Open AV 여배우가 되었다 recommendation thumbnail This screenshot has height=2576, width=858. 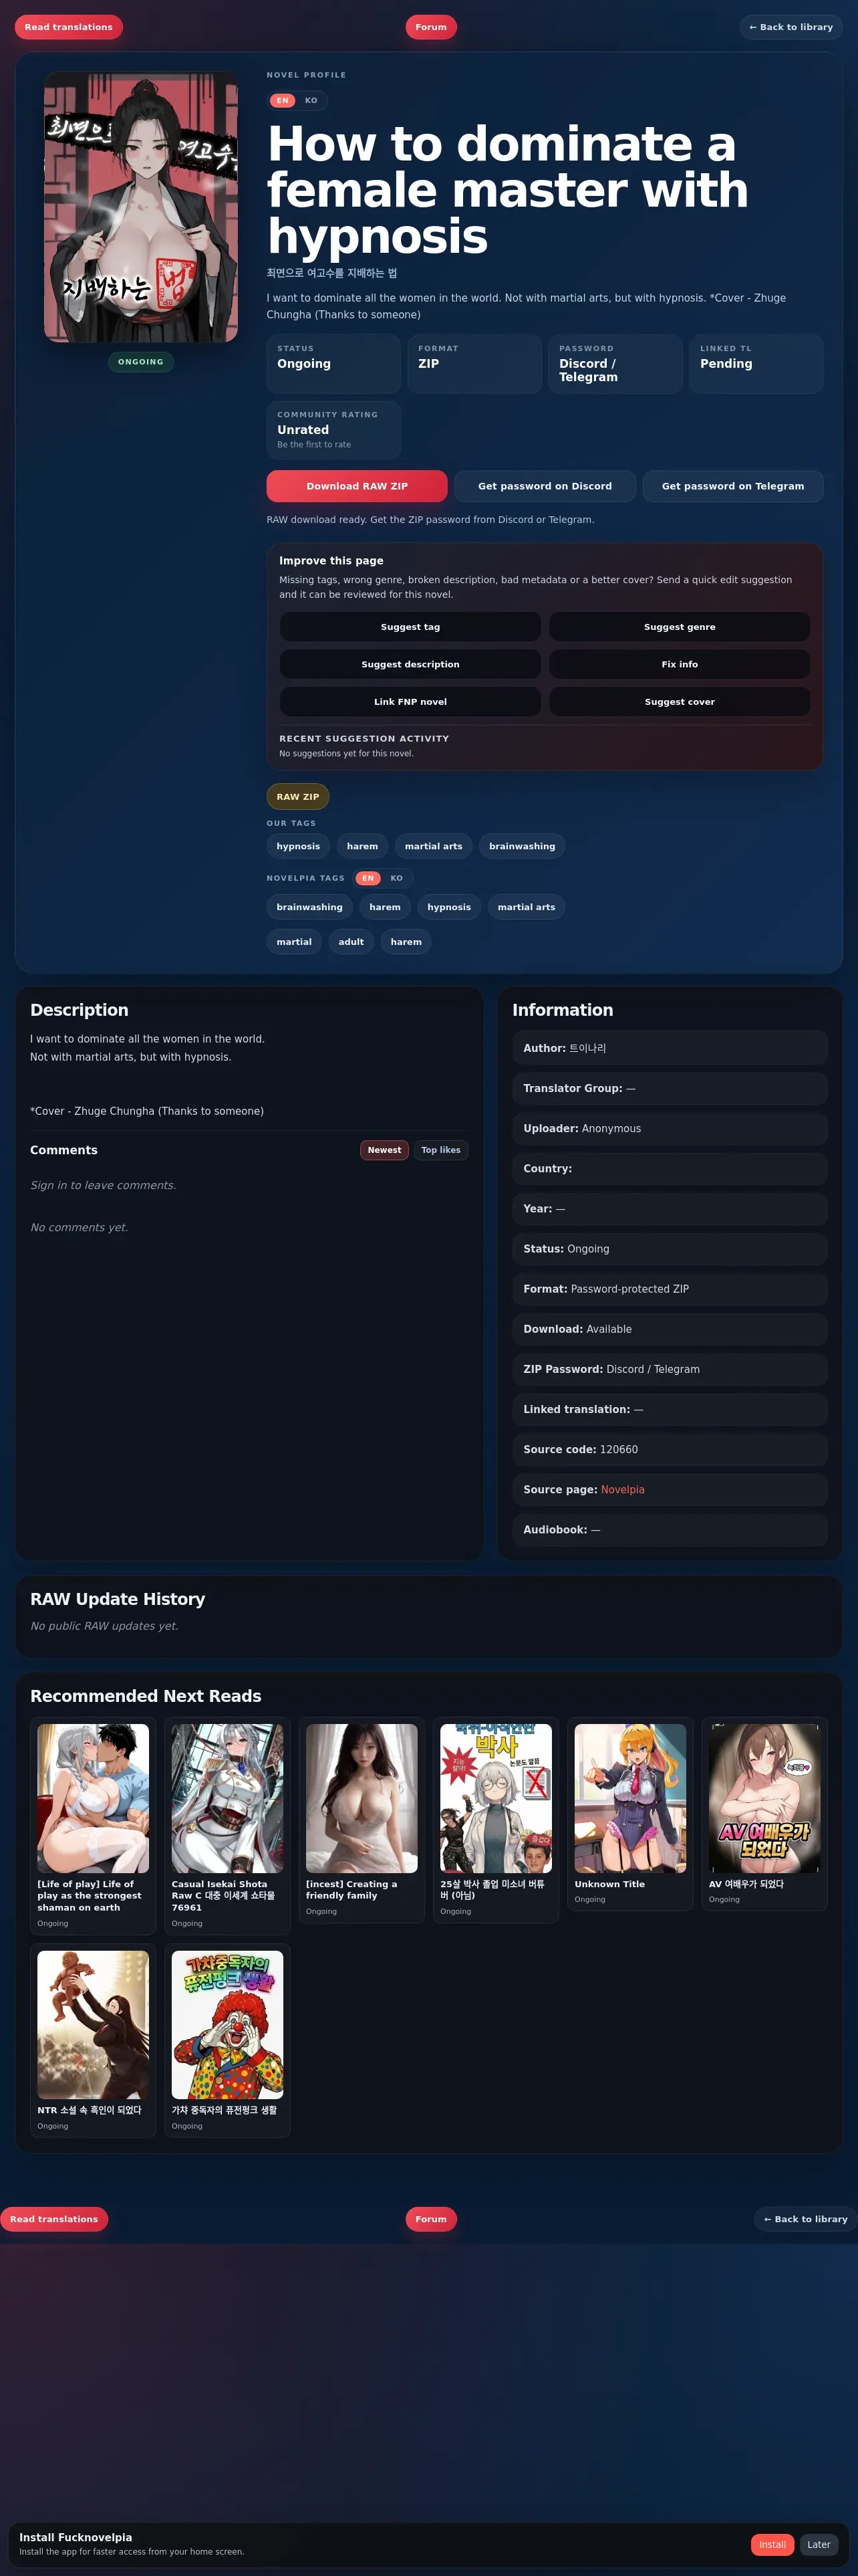[x=764, y=1798]
